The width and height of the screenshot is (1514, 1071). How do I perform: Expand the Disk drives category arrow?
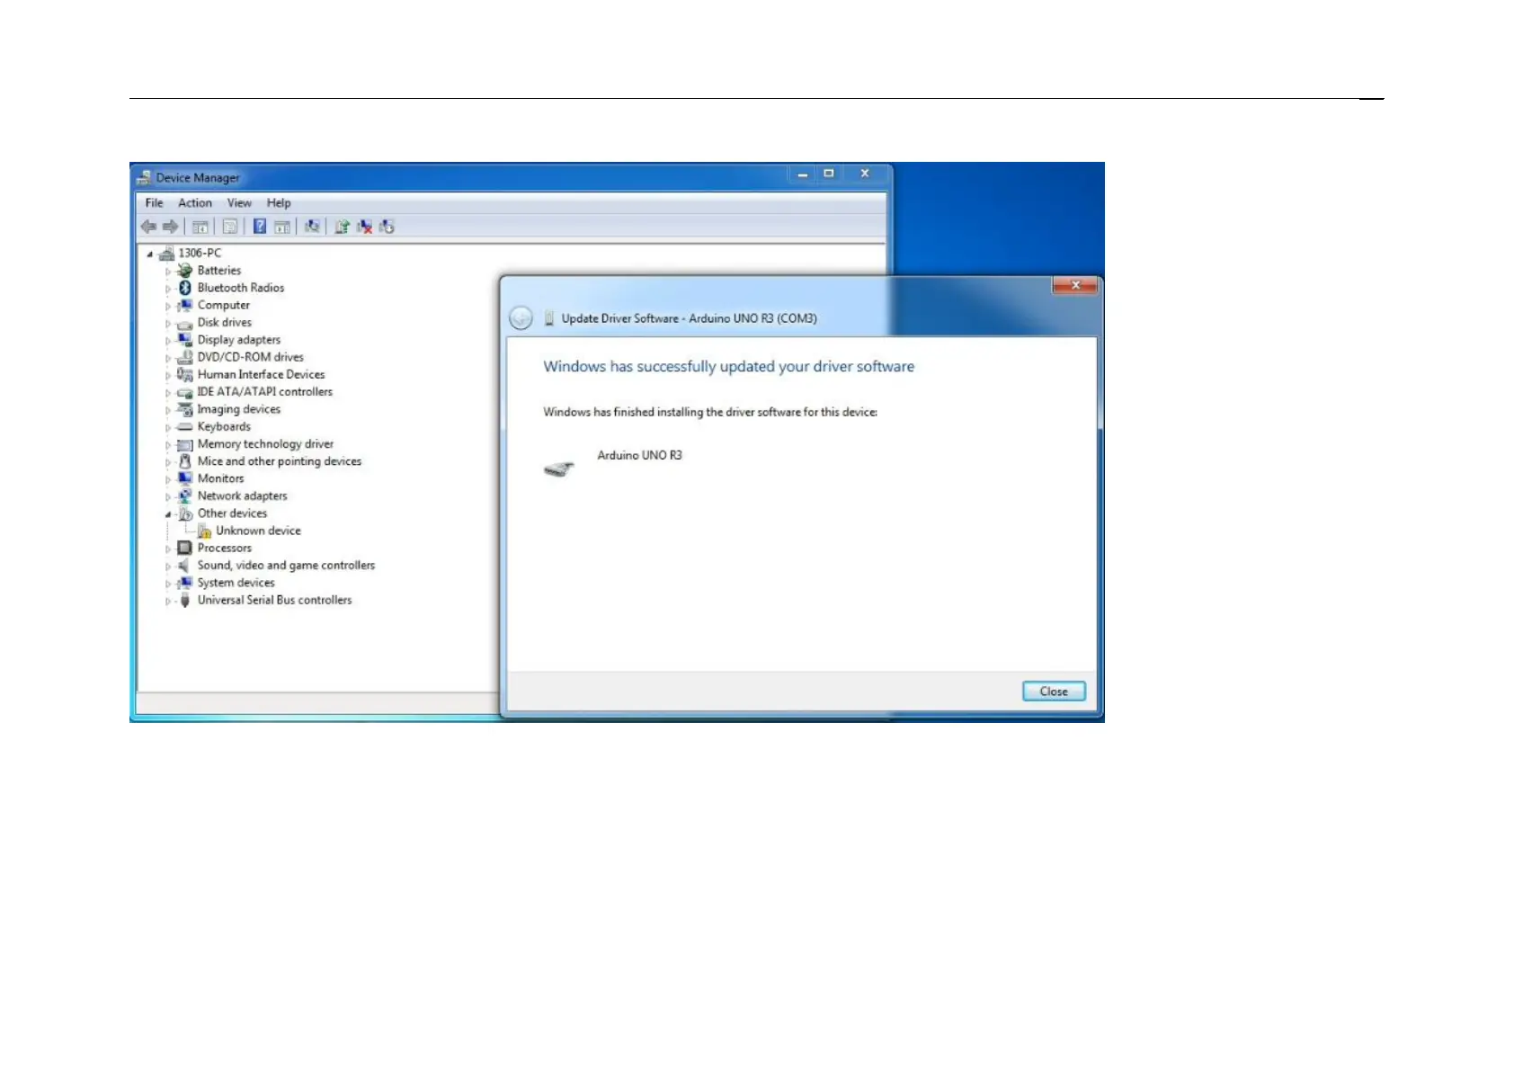pos(168,324)
